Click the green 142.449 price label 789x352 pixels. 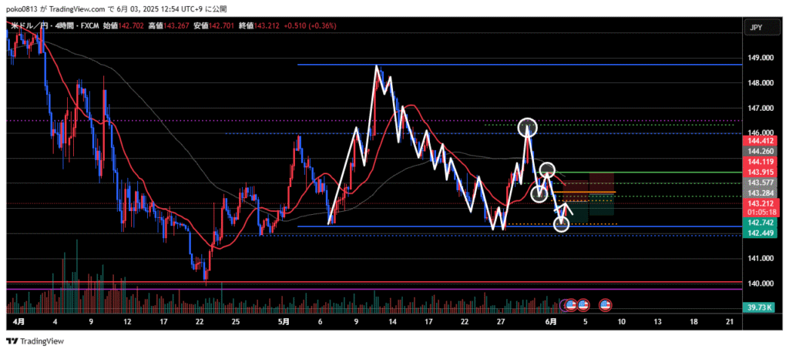(x=760, y=234)
